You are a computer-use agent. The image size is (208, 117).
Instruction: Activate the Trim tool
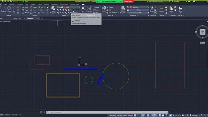[x=41, y=7]
